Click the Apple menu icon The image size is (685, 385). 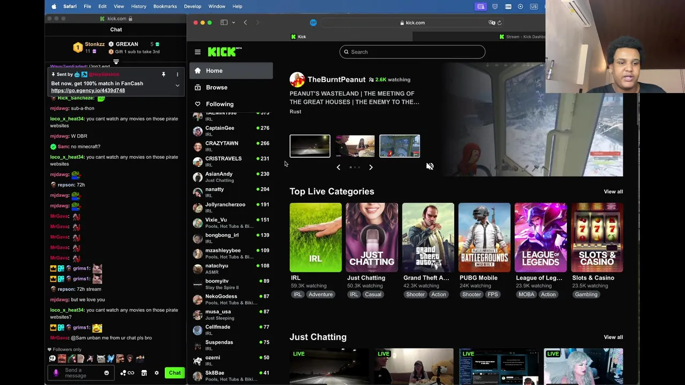click(x=54, y=6)
